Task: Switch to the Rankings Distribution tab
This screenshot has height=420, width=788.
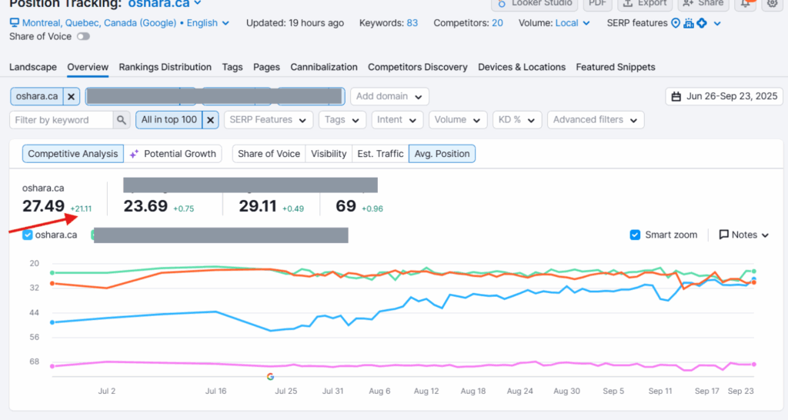Action: coord(165,67)
